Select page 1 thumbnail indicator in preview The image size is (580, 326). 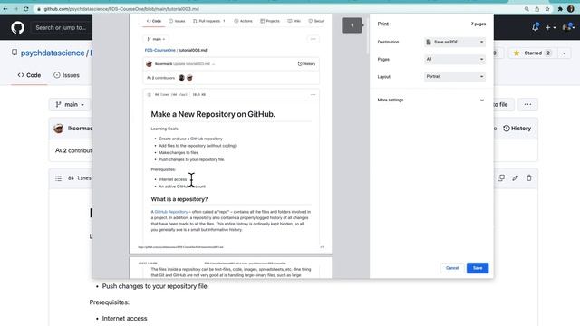[352, 25]
